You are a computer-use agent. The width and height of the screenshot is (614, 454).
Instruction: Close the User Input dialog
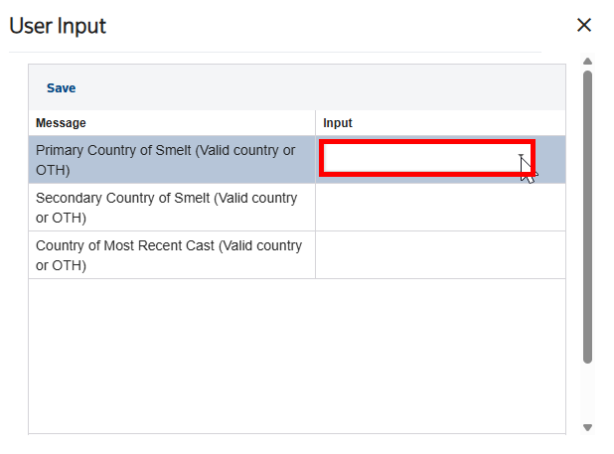[x=584, y=25]
